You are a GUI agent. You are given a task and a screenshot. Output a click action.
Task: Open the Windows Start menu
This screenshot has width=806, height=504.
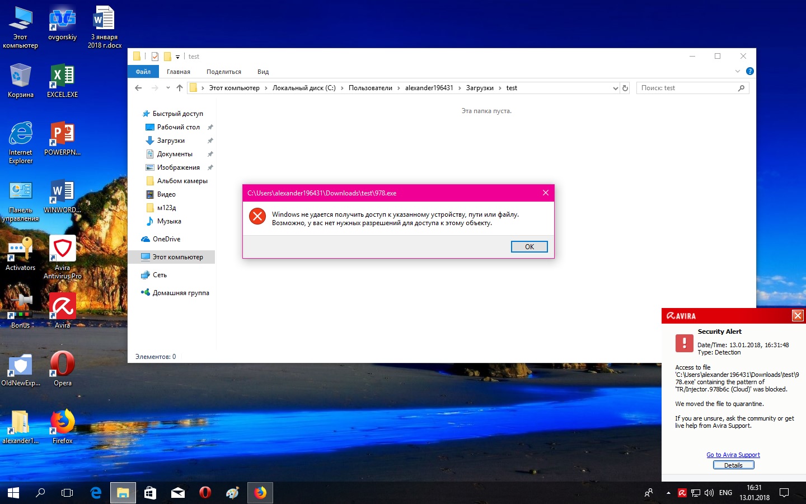(13, 493)
